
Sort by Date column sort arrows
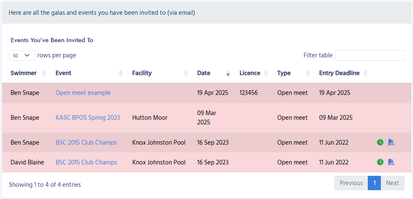(228, 73)
